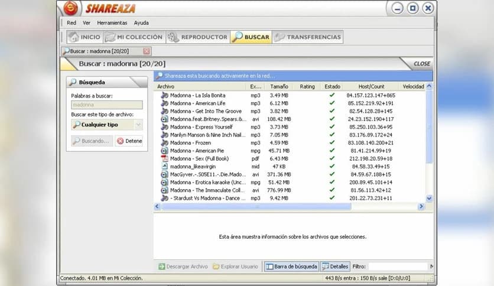Click the horizontal scrollbar thumb
This screenshot has width=494, height=286.
click(x=256, y=206)
